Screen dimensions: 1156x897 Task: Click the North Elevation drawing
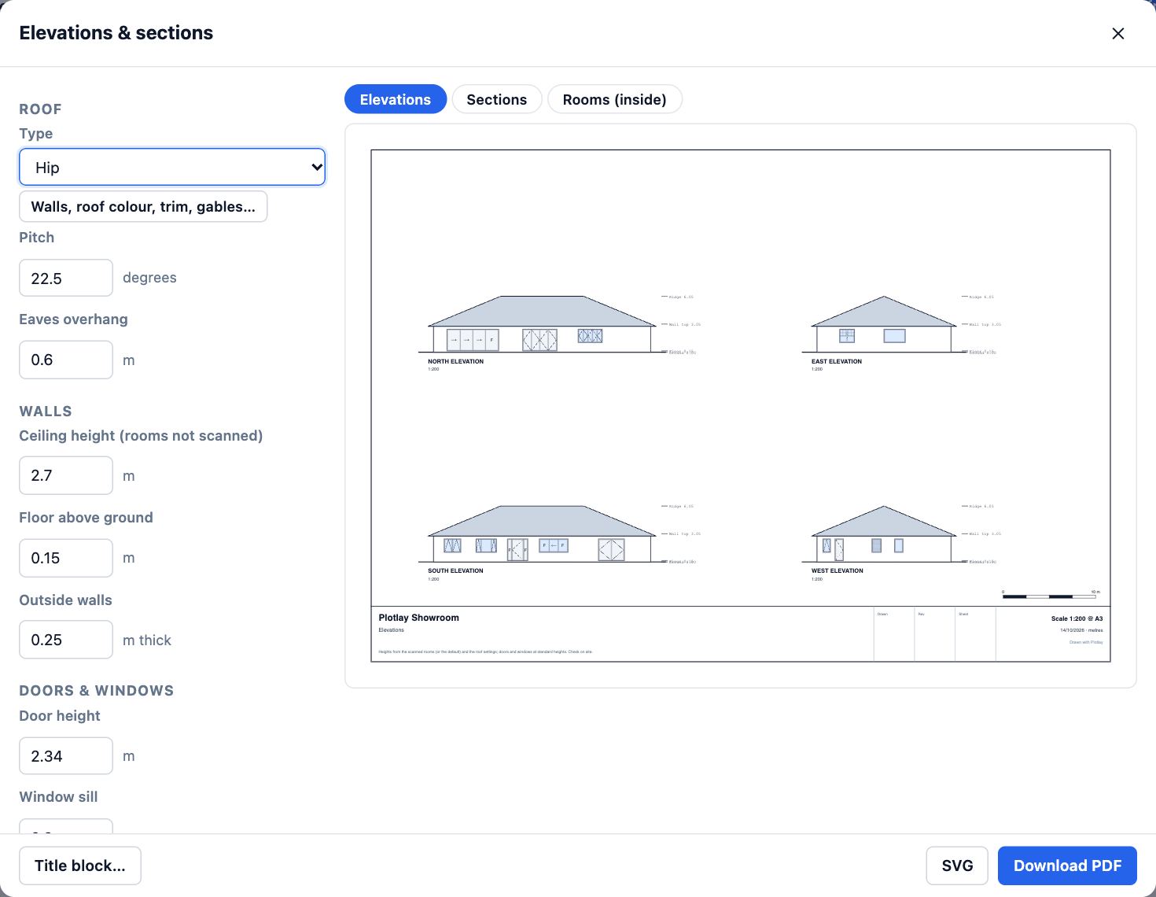(x=542, y=324)
